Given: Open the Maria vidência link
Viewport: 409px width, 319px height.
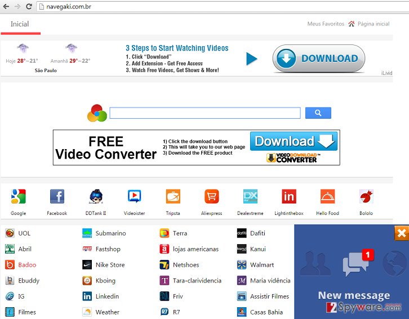Looking at the screenshot, I should (270, 280).
